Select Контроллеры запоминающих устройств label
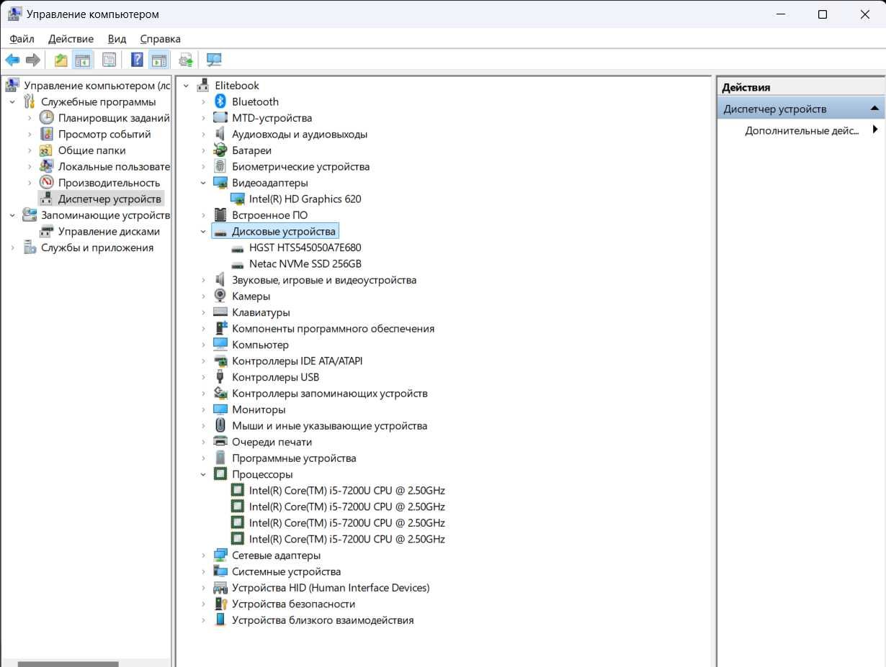Image resolution: width=886 pixels, height=667 pixels. pyautogui.click(x=329, y=394)
